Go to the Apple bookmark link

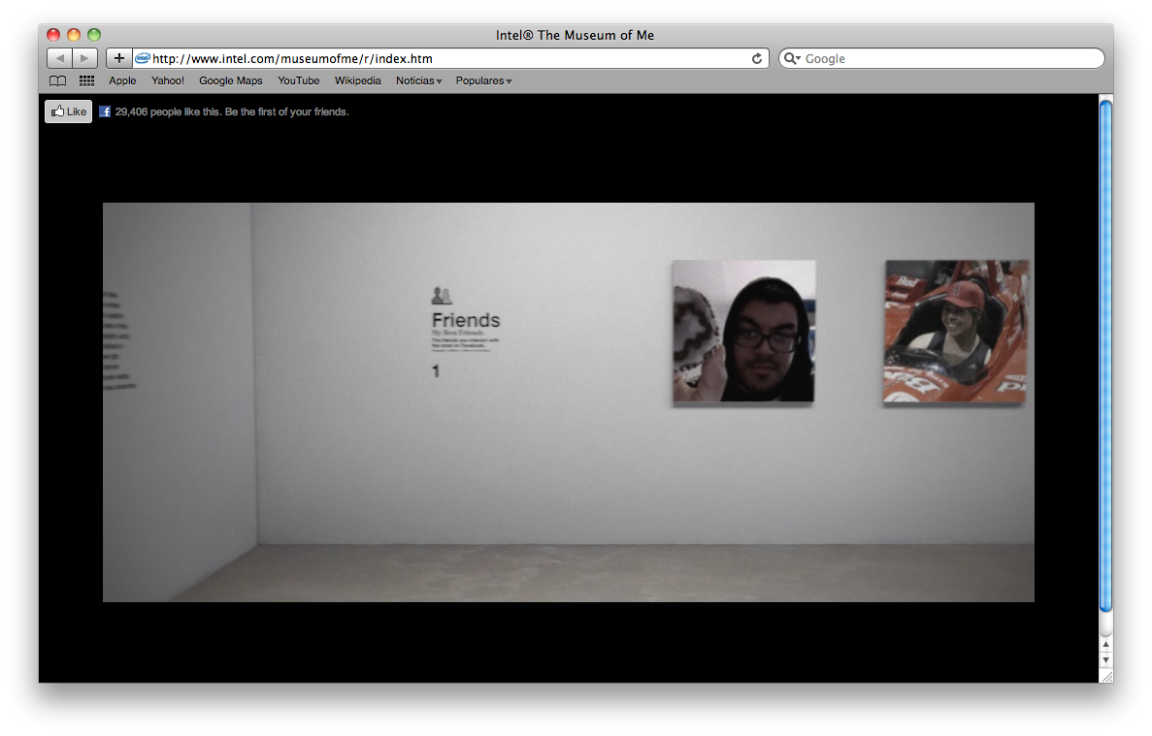122,81
